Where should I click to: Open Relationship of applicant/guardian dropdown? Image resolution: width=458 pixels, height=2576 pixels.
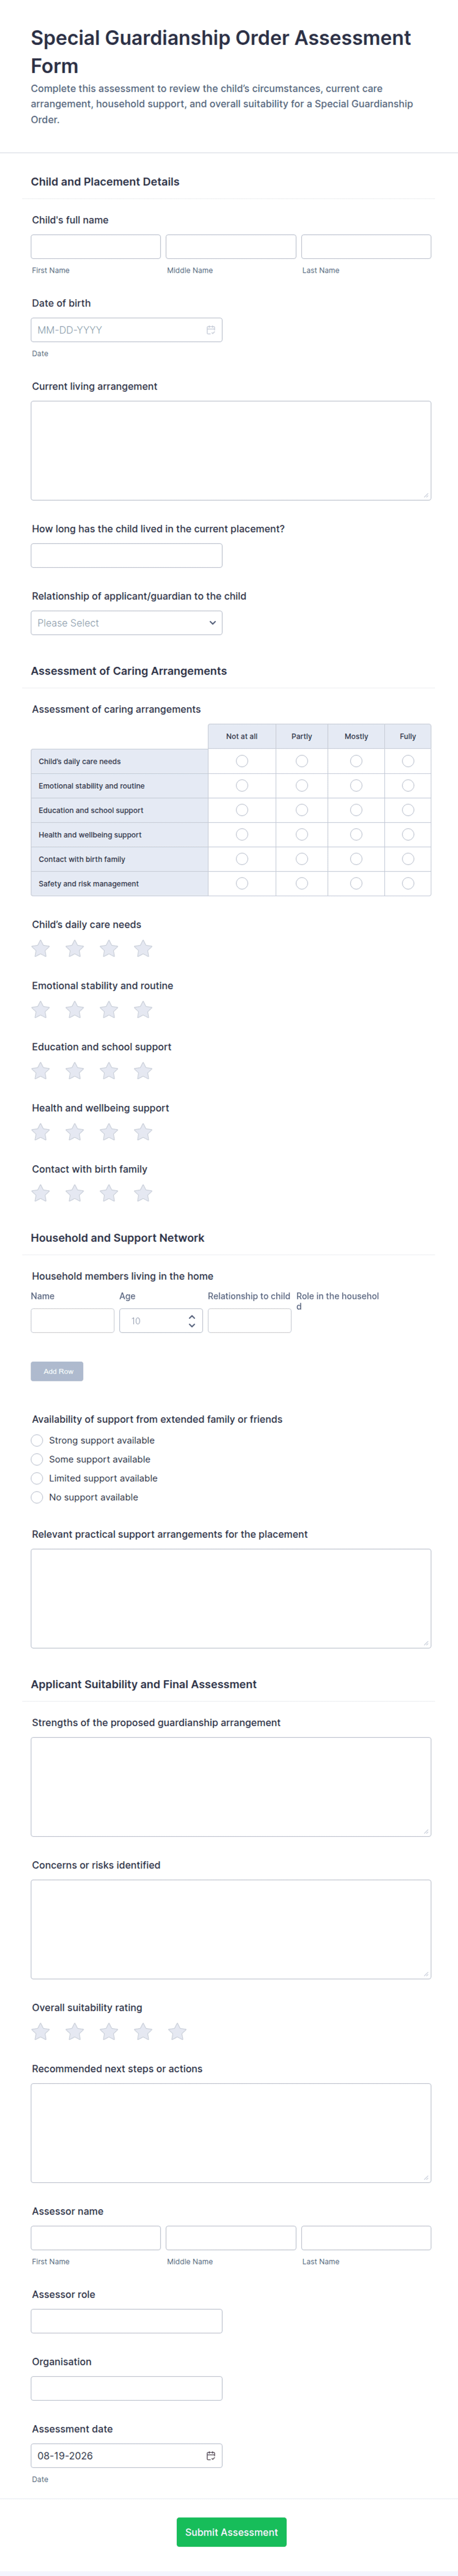click(x=127, y=623)
